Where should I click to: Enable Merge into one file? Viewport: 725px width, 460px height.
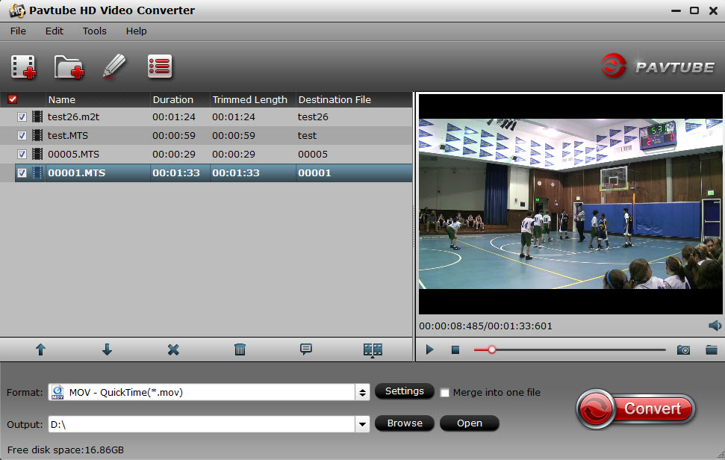click(444, 392)
